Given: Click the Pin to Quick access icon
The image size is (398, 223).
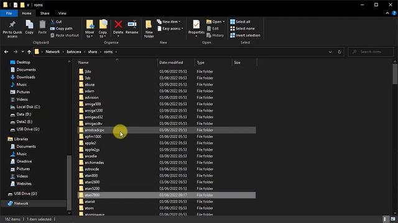Looking at the screenshot, I should 12,29.
